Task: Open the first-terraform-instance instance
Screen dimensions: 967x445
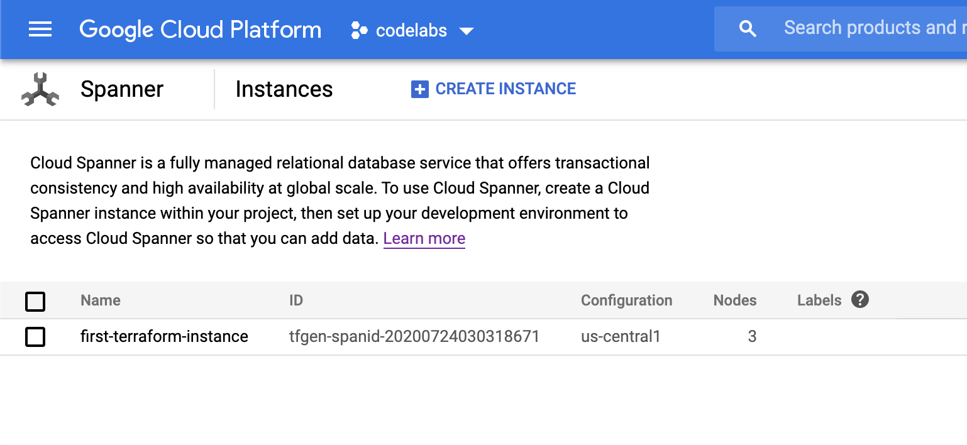Action: click(x=164, y=337)
